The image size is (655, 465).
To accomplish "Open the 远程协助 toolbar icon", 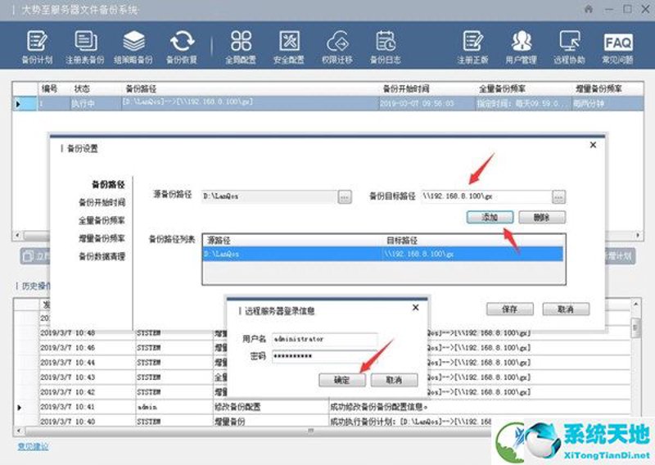I will [569, 47].
